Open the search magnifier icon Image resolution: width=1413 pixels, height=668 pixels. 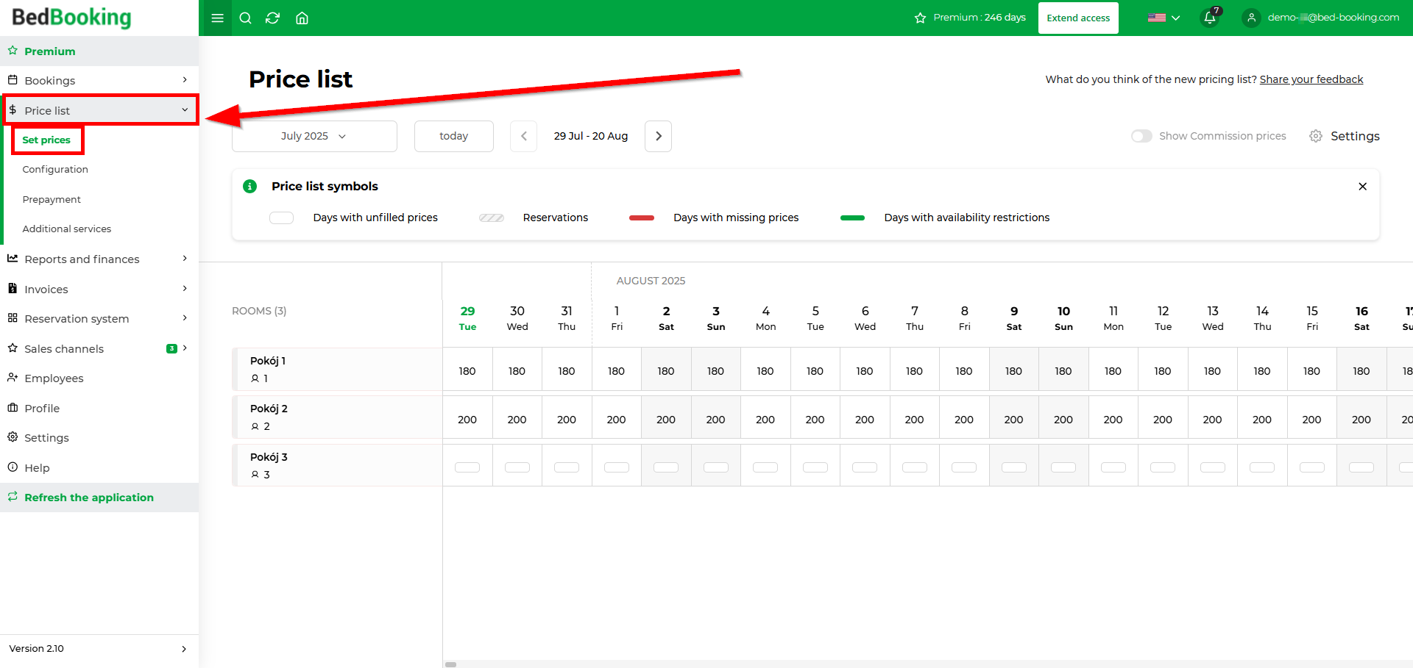[246, 18]
